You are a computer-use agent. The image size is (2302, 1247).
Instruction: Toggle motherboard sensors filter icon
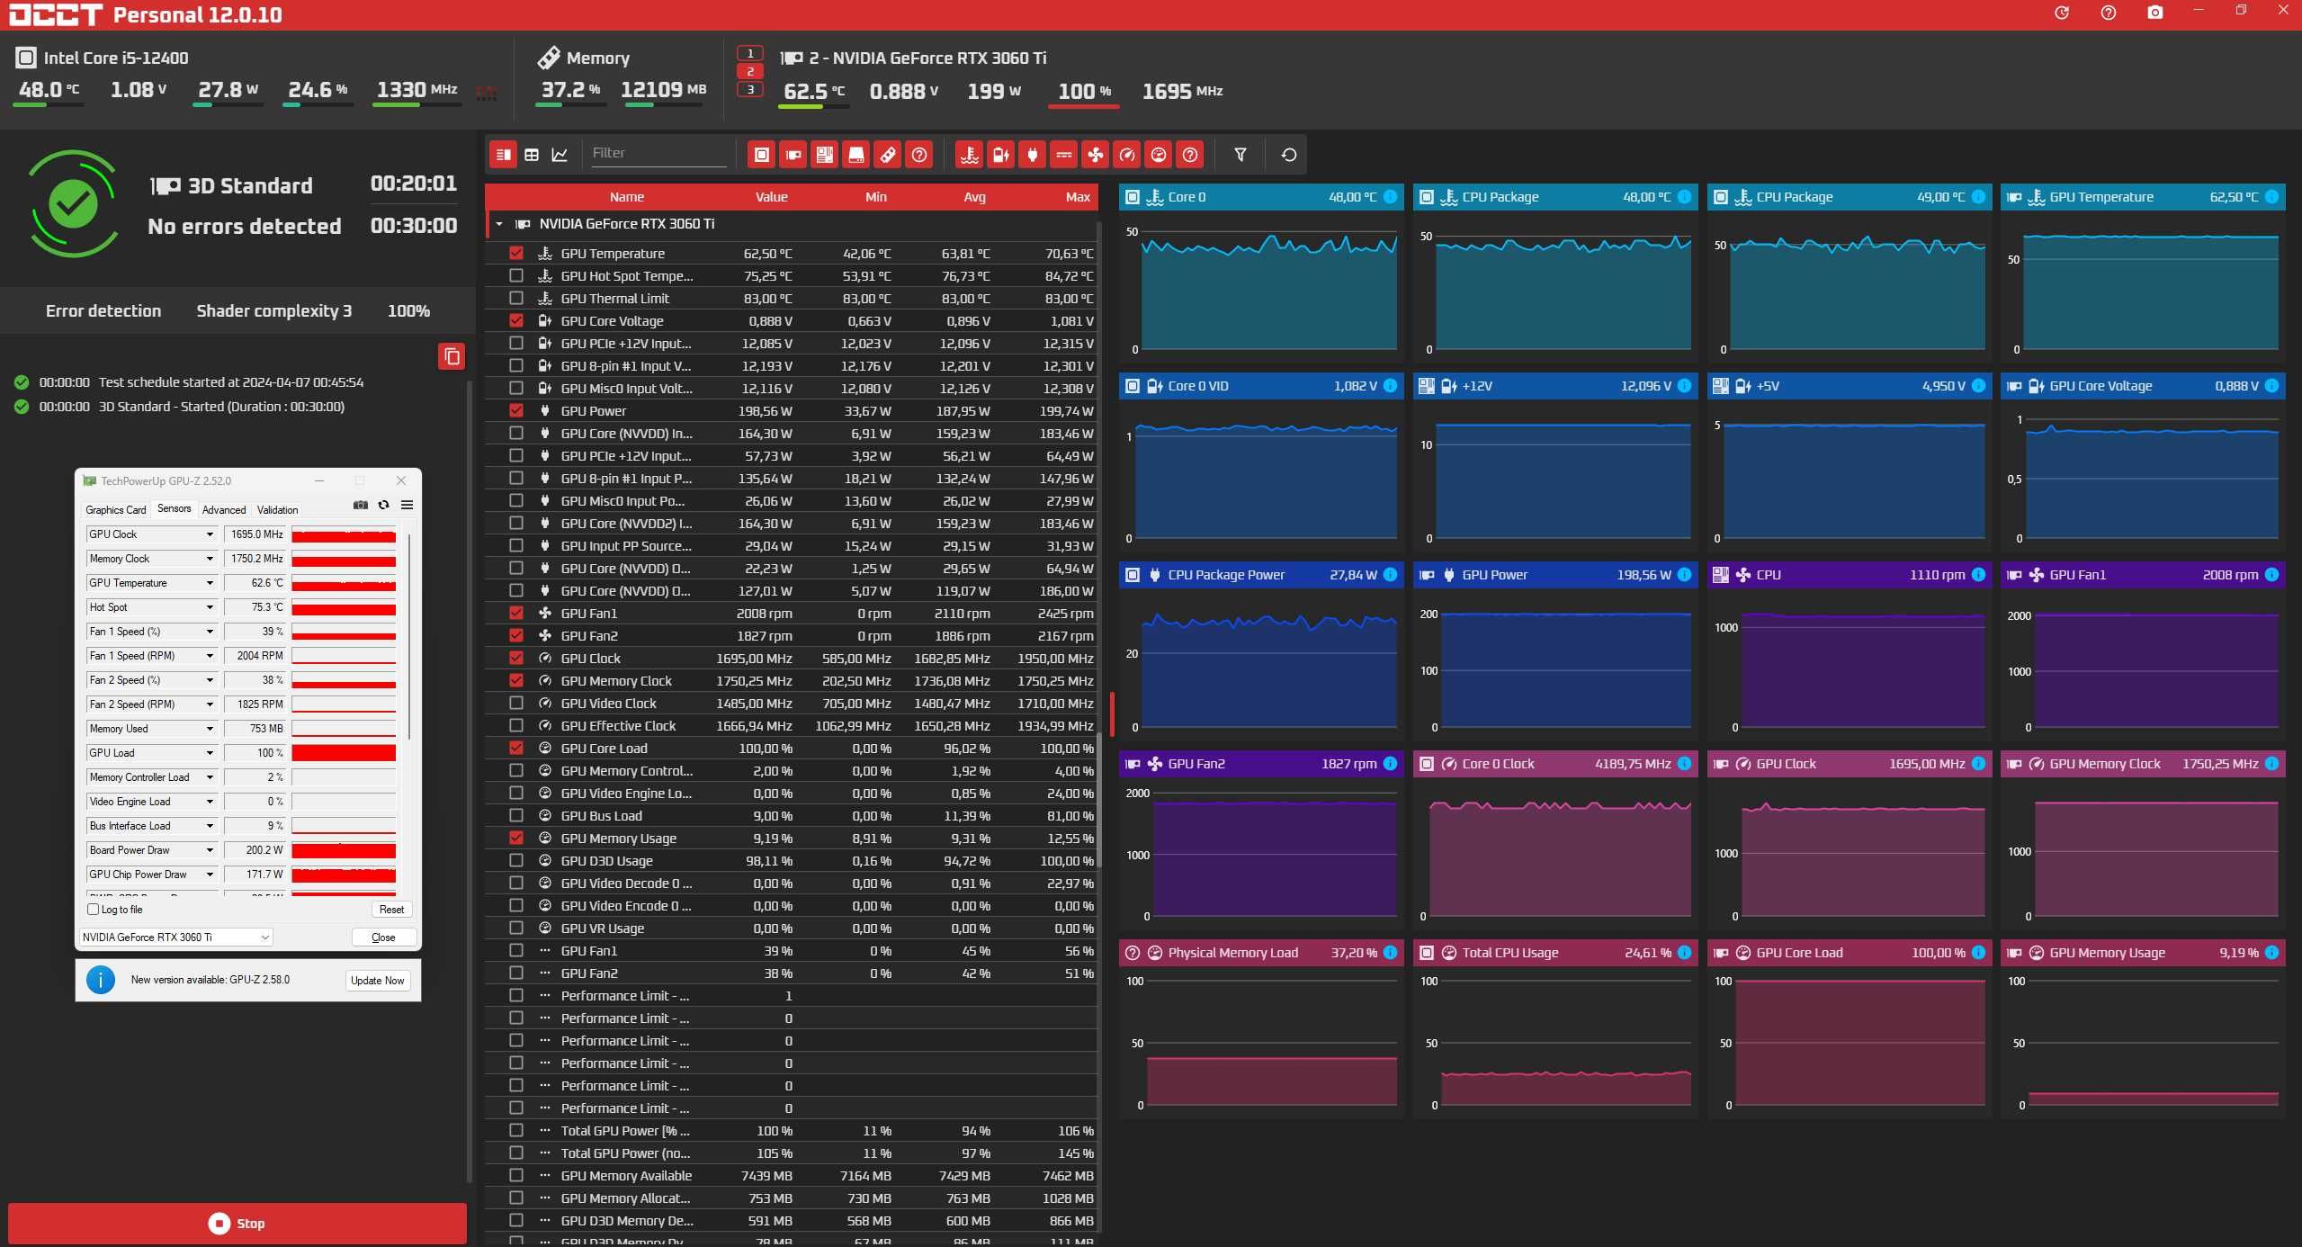coord(824,155)
